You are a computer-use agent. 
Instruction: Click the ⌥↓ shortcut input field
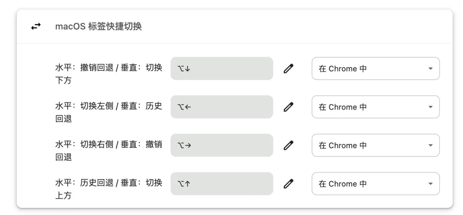click(222, 68)
